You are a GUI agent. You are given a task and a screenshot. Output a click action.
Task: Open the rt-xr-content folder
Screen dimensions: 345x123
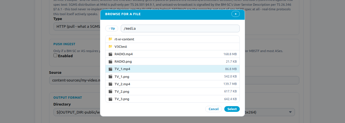(x=172, y=39)
